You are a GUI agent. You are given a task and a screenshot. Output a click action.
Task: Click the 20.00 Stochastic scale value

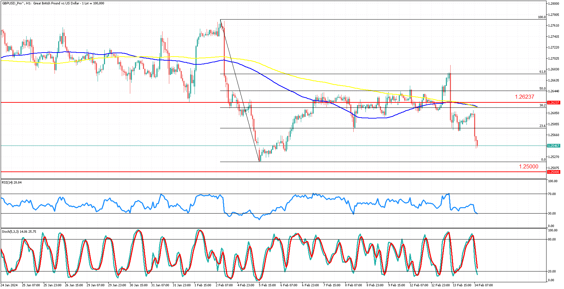coord(551,271)
